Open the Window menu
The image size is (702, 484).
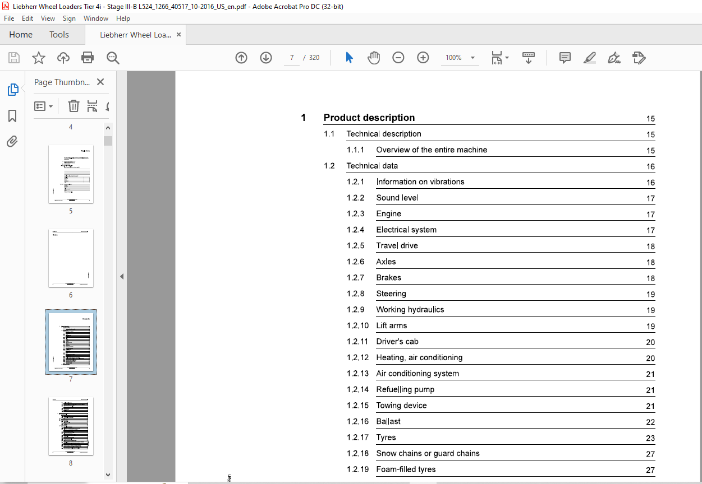click(x=96, y=18)
